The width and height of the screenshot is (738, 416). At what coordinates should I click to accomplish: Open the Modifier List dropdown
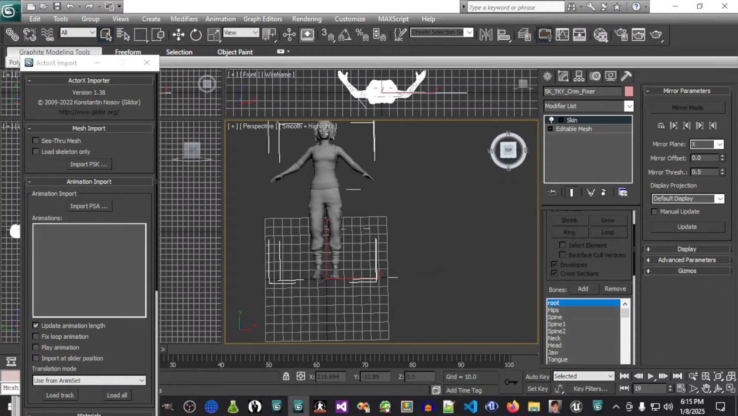coord(628,106)
